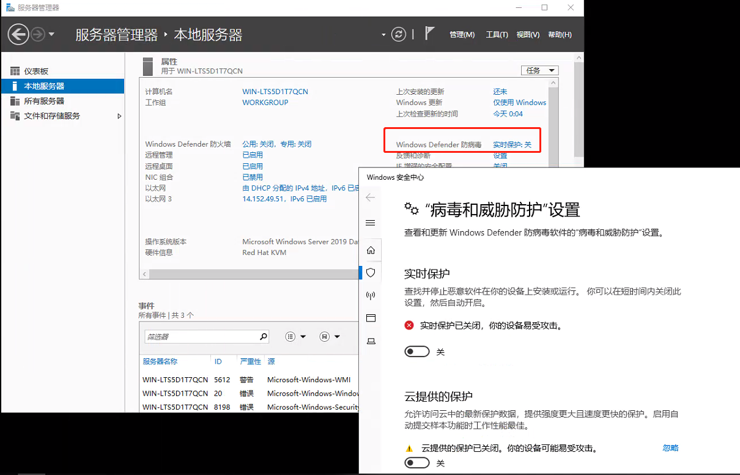Open firewall status link 公用: 关闭, 专用: 关闭

tap(277, 144)
